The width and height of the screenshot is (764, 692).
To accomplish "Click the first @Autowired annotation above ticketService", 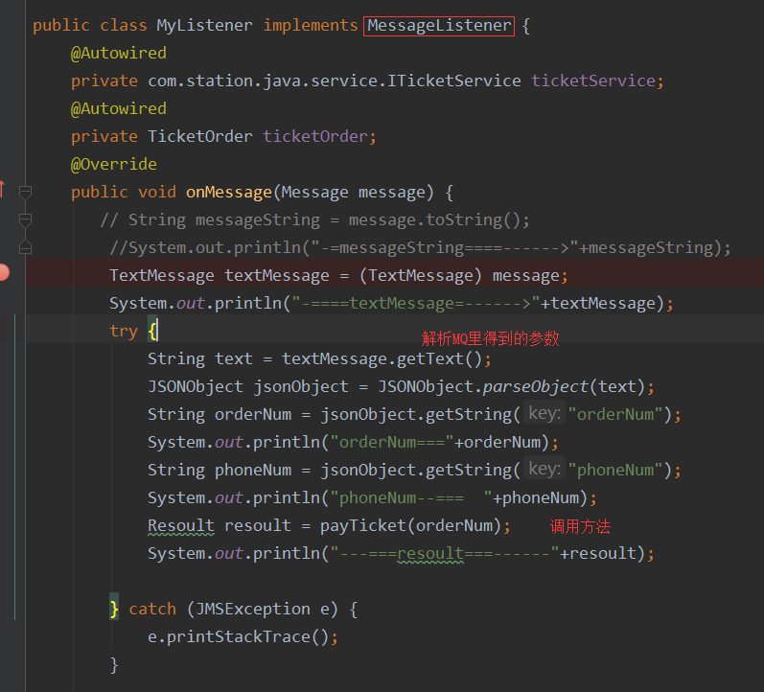I will [119, 53].
